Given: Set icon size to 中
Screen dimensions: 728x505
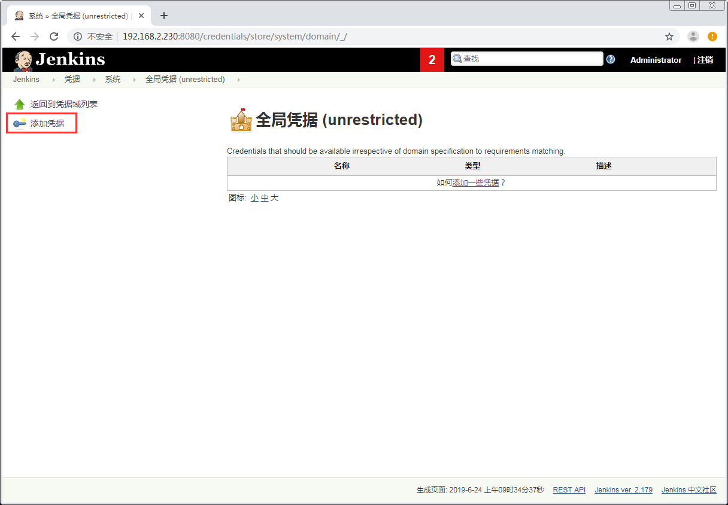Looking at the screenshot, I should tap(265, 198).
